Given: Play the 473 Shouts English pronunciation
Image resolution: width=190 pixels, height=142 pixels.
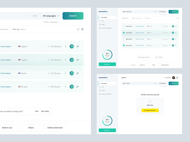Looking at the screenshot, I should (72, 46).
